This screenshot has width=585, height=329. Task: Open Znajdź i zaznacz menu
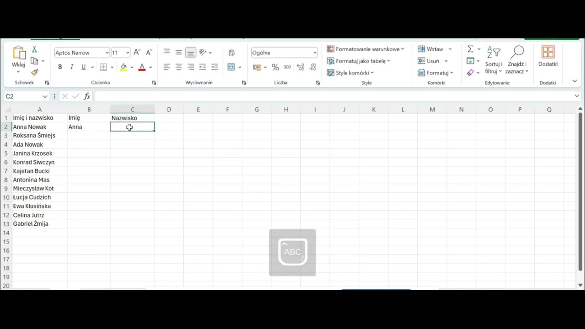pos(517,60)
